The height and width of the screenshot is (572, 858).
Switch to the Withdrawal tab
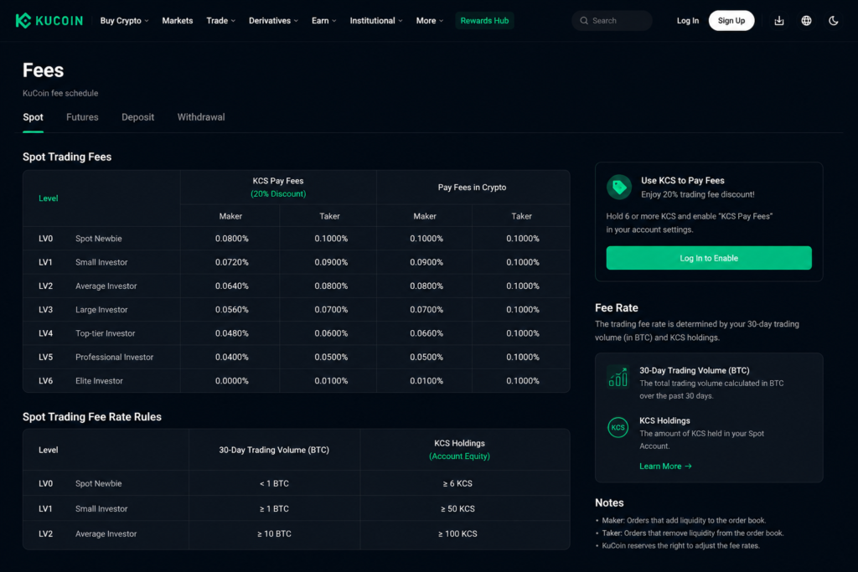coord(201,117)
